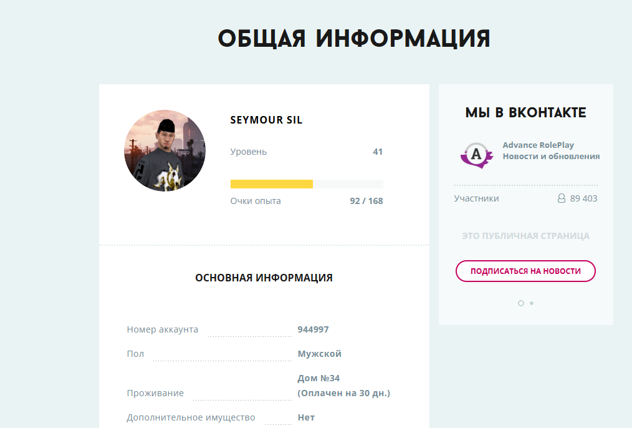Viewport: 632px width, 428px height.
Task: Click the value Нет for additional property
Action: (306, 417)
